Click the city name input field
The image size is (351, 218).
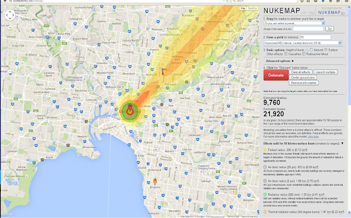coord(308,29)
